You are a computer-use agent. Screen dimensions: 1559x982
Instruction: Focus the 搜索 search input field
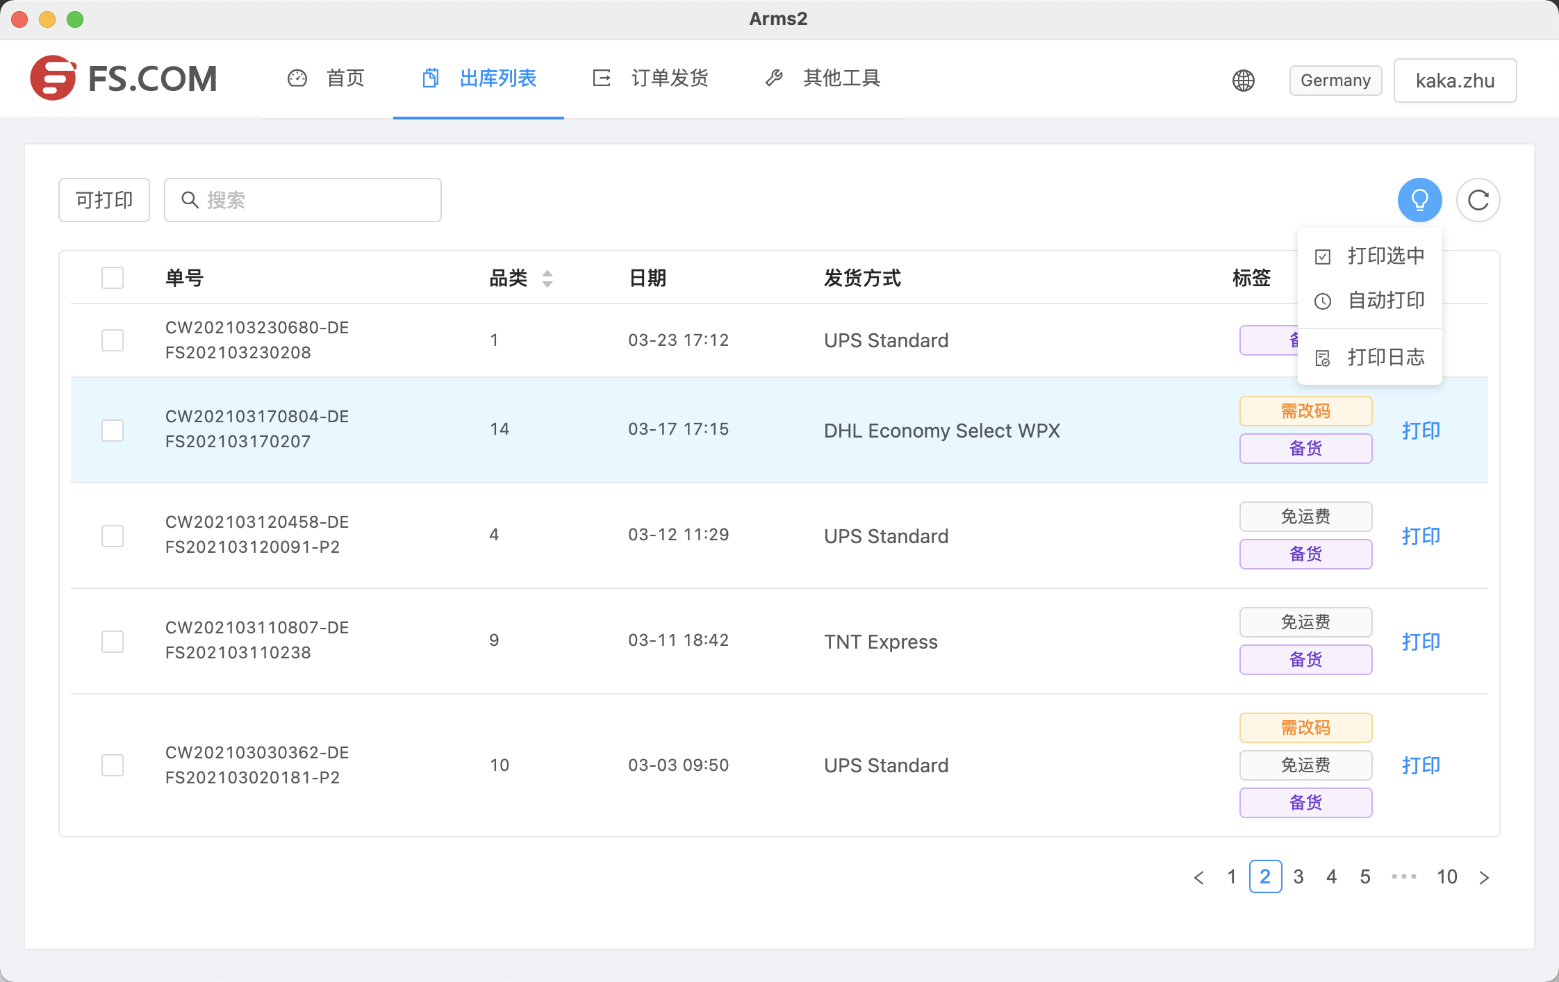coord(303,200)
